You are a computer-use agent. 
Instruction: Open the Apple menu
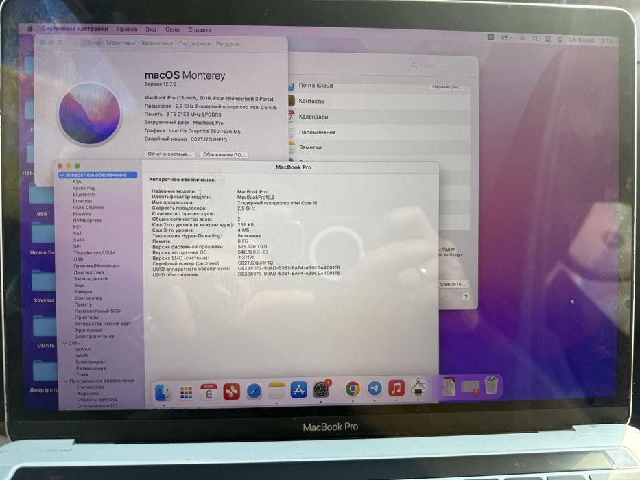point(29,29)
